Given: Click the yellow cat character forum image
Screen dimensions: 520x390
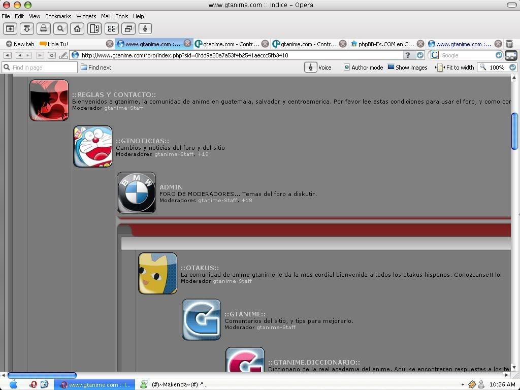Looking at the screenshot, I should (157, 274).
